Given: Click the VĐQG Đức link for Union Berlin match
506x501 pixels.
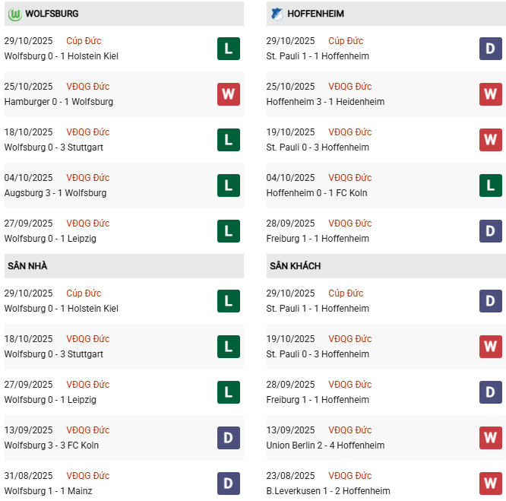Looking at the screenshot, I should click(350, 430).
